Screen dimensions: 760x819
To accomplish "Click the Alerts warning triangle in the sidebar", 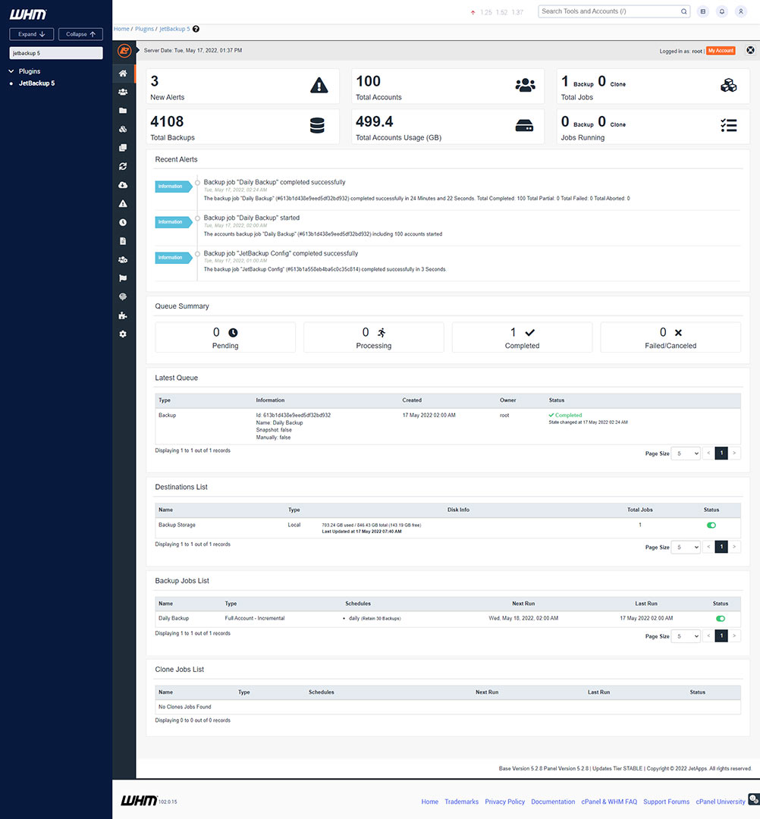I will [123, 202].
